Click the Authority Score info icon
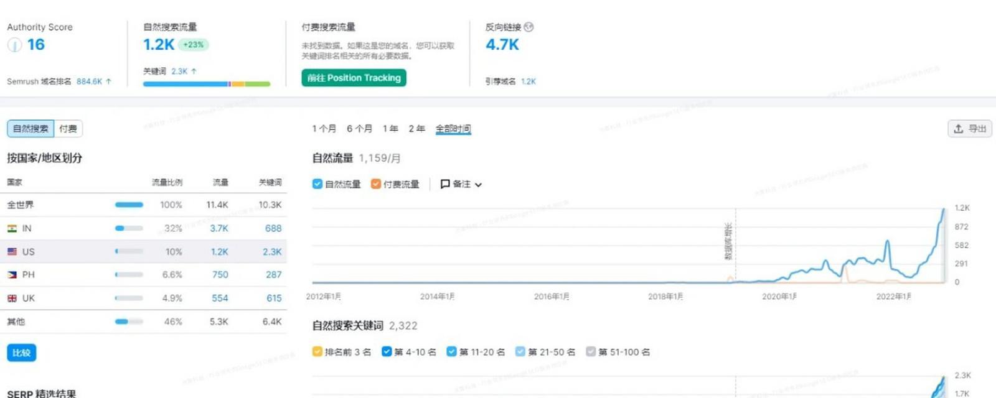Screen dimensions: 996x398 (x=14, y=45)
